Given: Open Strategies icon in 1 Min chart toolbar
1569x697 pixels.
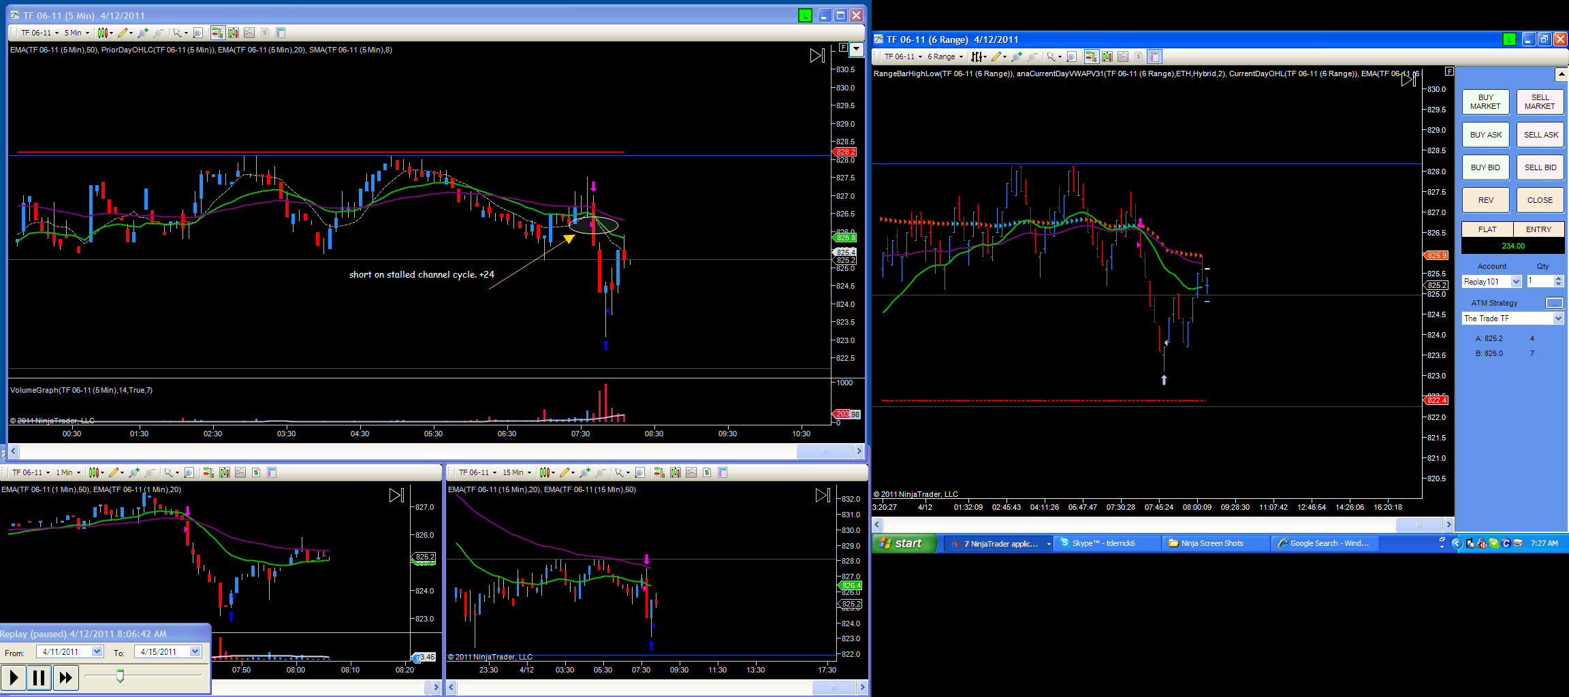Looking at the screenshot, I should [x=256, y=472].
